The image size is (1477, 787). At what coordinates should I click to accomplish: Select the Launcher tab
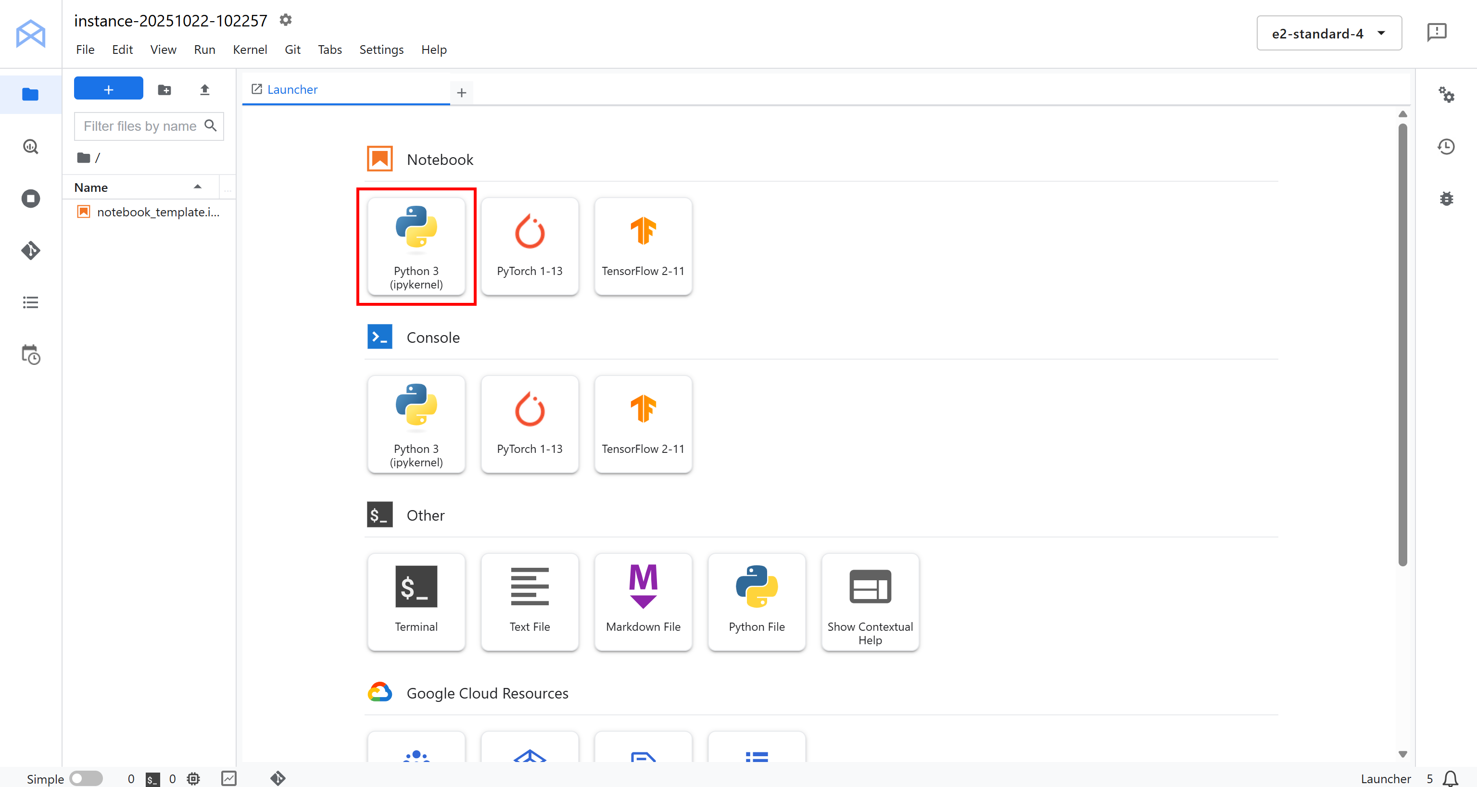click(292, 89)
